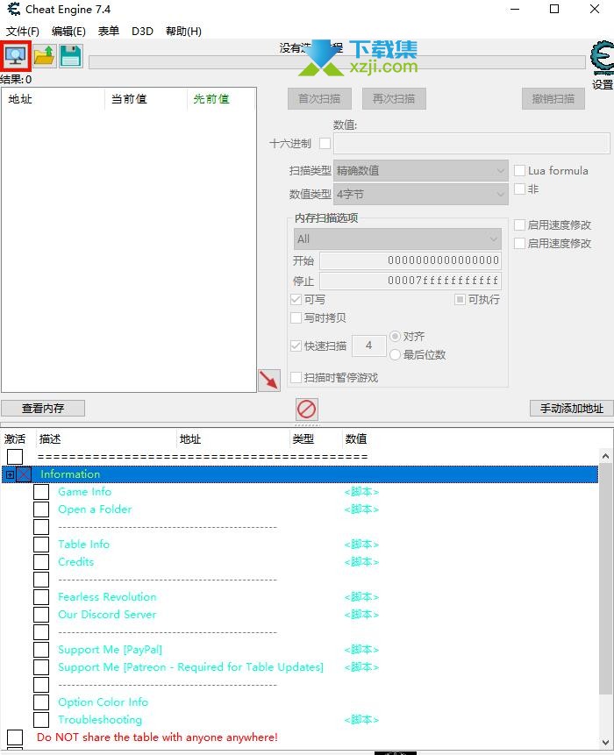Toggle 快速扫描 fast scan checkbox

[x=296, y=345]
